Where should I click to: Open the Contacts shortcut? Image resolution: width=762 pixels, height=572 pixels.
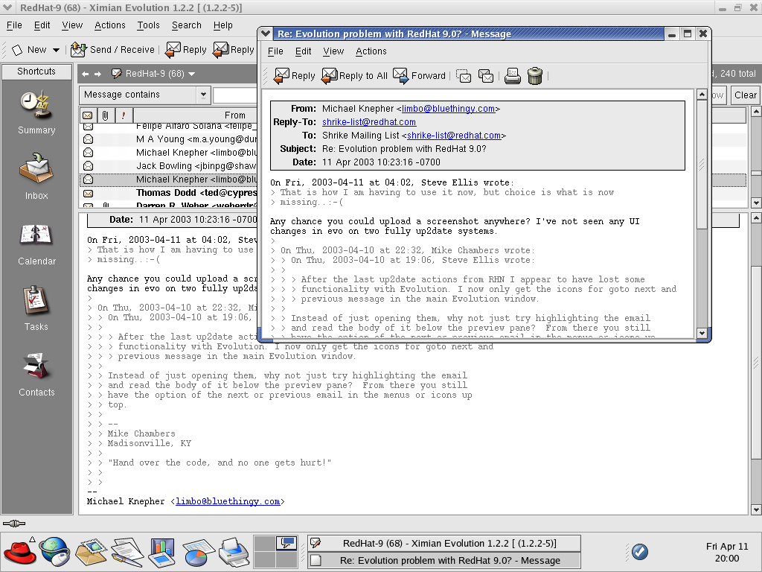coord(36,375)
